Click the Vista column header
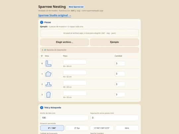The image size is (179, 134). (47, 56)
